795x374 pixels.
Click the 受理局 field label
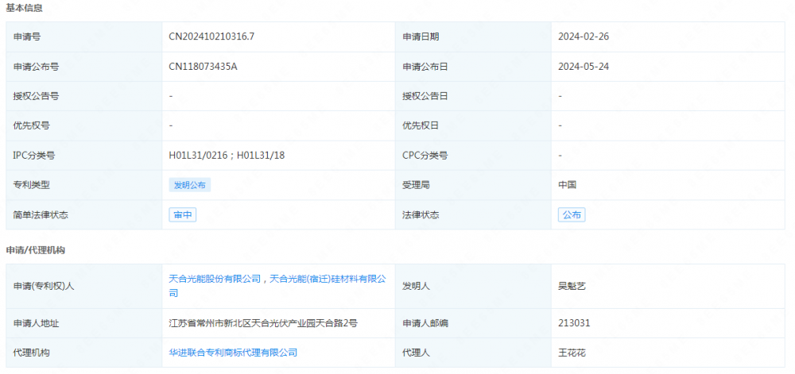pos(417,185)
